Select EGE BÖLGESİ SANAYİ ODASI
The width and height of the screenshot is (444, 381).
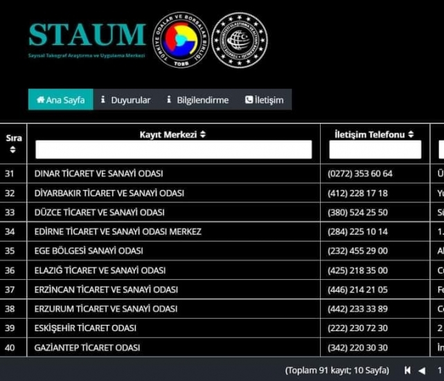[89, 251]
